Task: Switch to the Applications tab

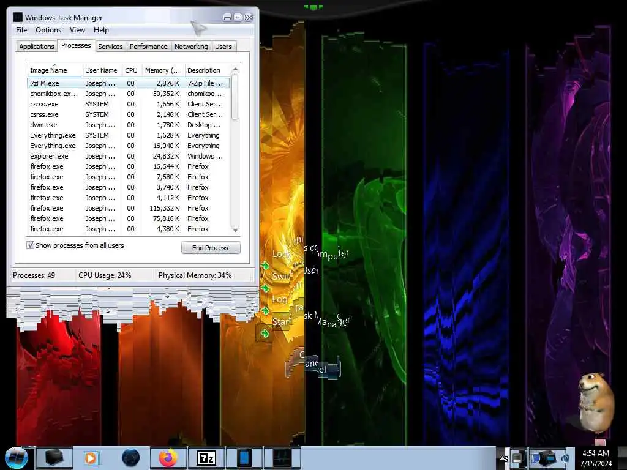Action: [36, 47]
